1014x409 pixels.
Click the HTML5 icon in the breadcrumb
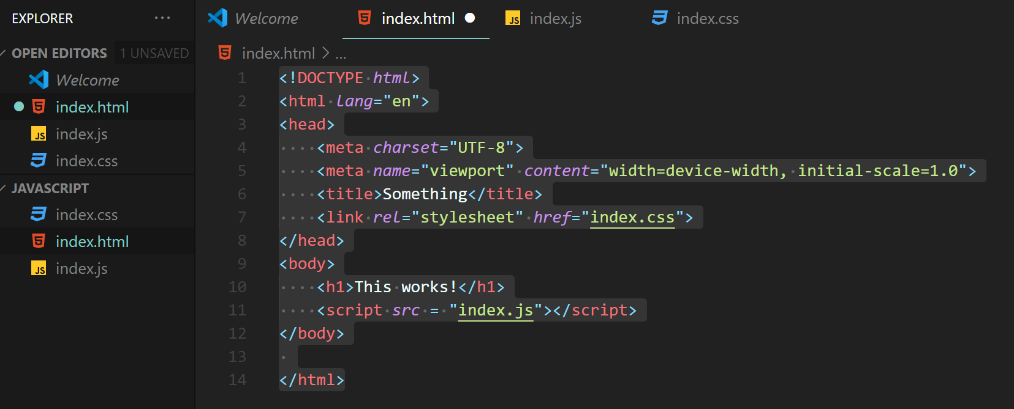coord(225,53)
